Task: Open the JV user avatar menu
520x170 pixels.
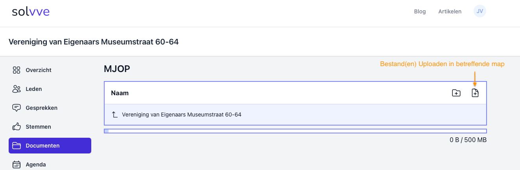Action: coord(480,11)
